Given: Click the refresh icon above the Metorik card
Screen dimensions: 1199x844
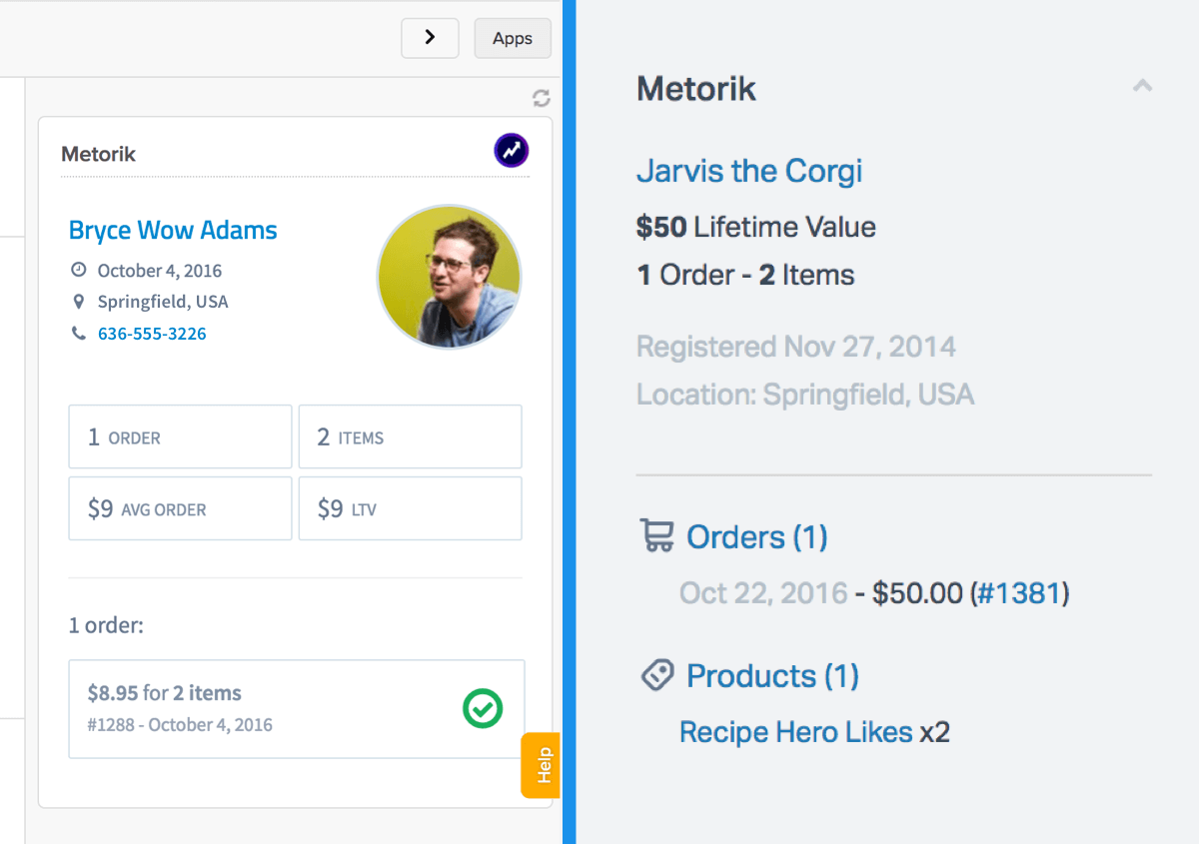Looking at the screenshot, I should [x=542, y=98].
